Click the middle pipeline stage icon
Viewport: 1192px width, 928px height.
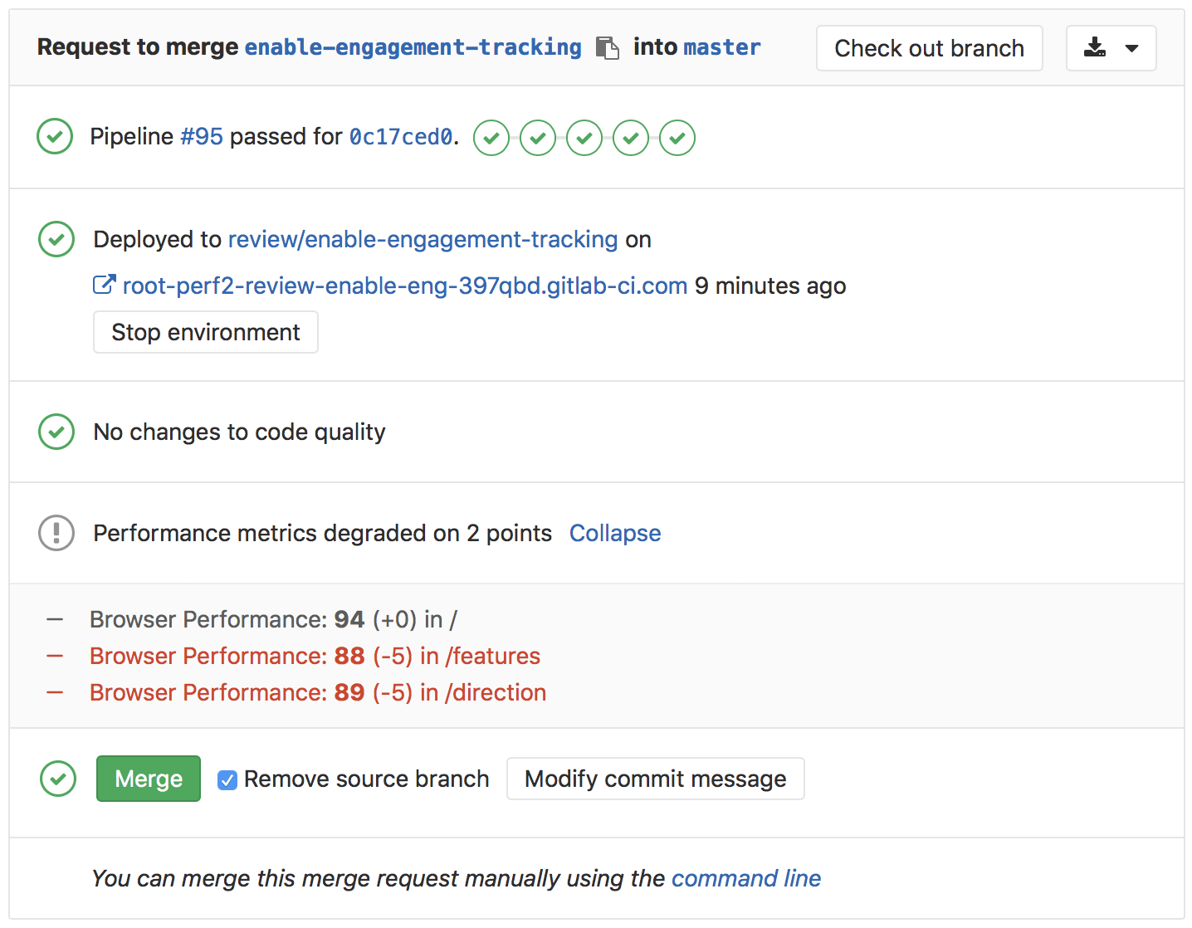click(584, 138)
